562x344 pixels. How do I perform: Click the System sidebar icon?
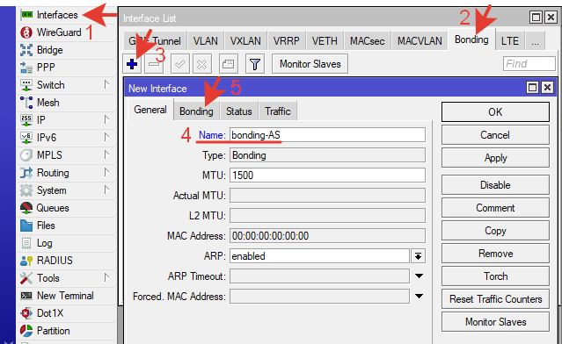(26, 190)
